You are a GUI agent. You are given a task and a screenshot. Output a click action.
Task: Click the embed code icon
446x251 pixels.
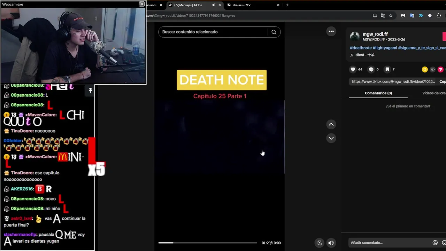coord(432,69)
